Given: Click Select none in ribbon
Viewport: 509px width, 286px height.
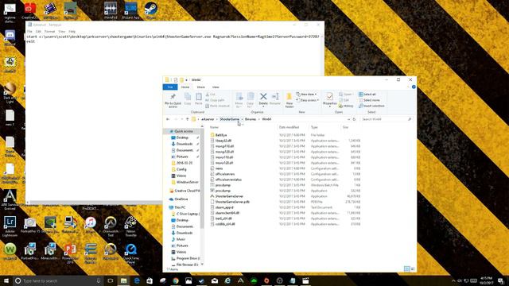Looking at the screenshot, I should coord(369,100).
